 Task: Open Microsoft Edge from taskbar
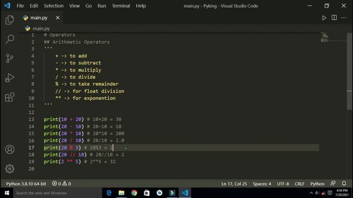(x=109, y=193)
